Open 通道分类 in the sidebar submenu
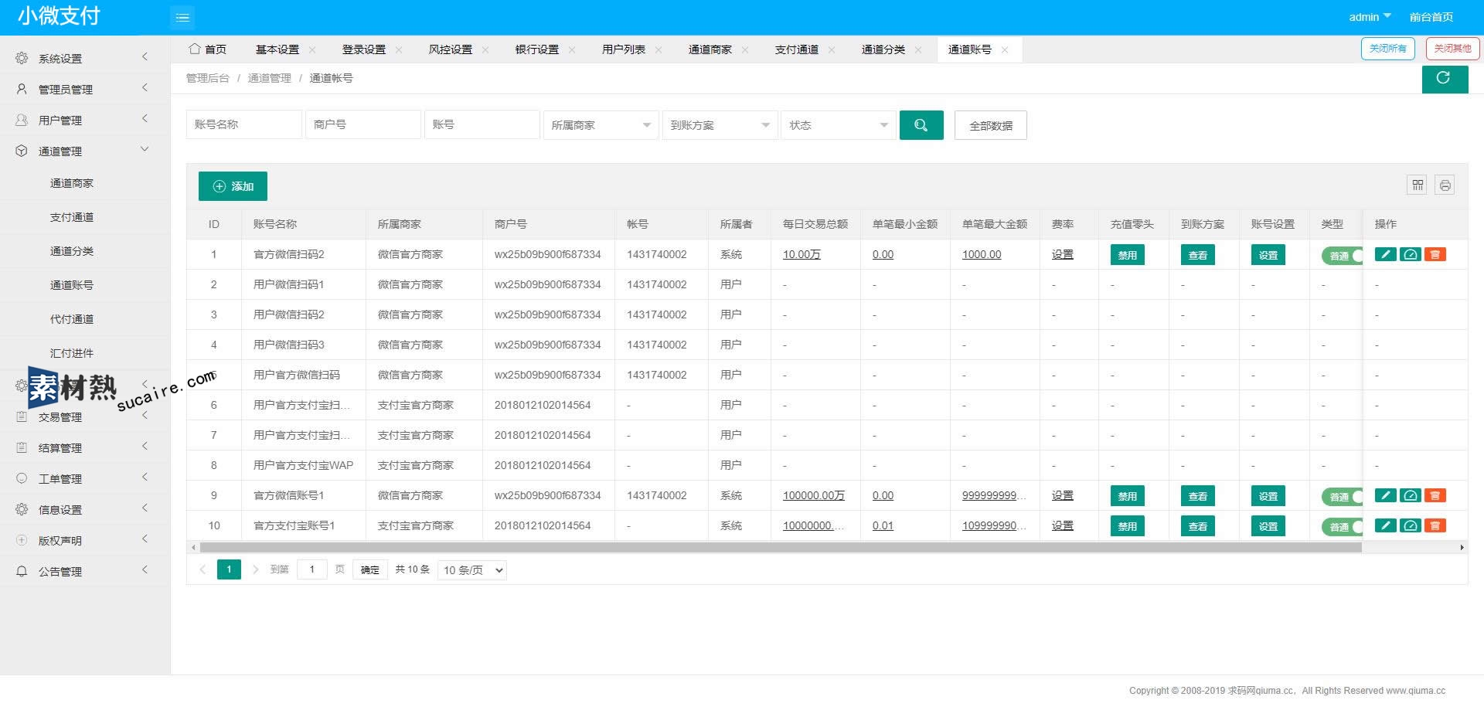The image size is (1484, 707). (72, 251)
